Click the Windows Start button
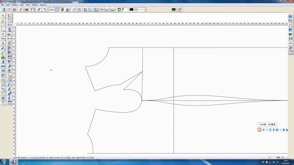294x165 pixels. (4, 162)
